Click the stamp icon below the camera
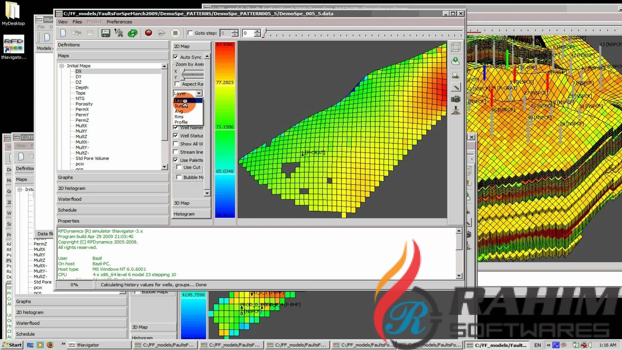This screenshot has width=622, height=350. point(456,111)
